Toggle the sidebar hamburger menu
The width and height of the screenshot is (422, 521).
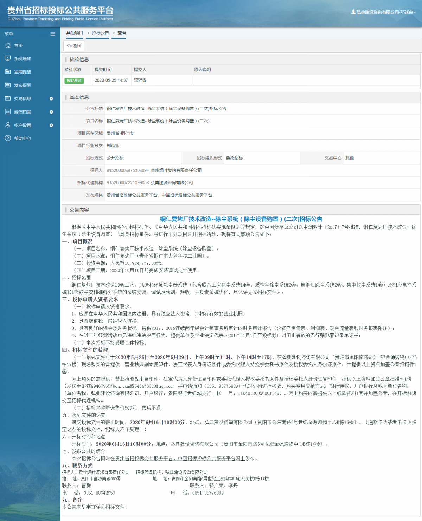coord(53,34)
